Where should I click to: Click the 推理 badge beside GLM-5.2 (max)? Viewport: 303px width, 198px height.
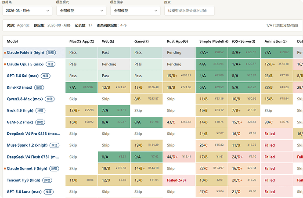40,122
